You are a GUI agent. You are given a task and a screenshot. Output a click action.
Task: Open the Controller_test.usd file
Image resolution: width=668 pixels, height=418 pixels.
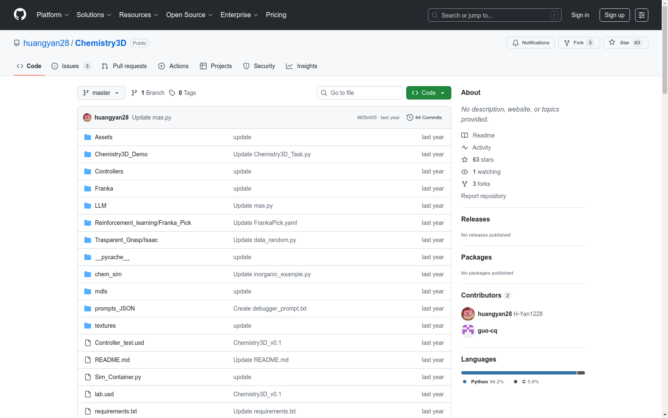pyautogui.click(x=119, y=343)
